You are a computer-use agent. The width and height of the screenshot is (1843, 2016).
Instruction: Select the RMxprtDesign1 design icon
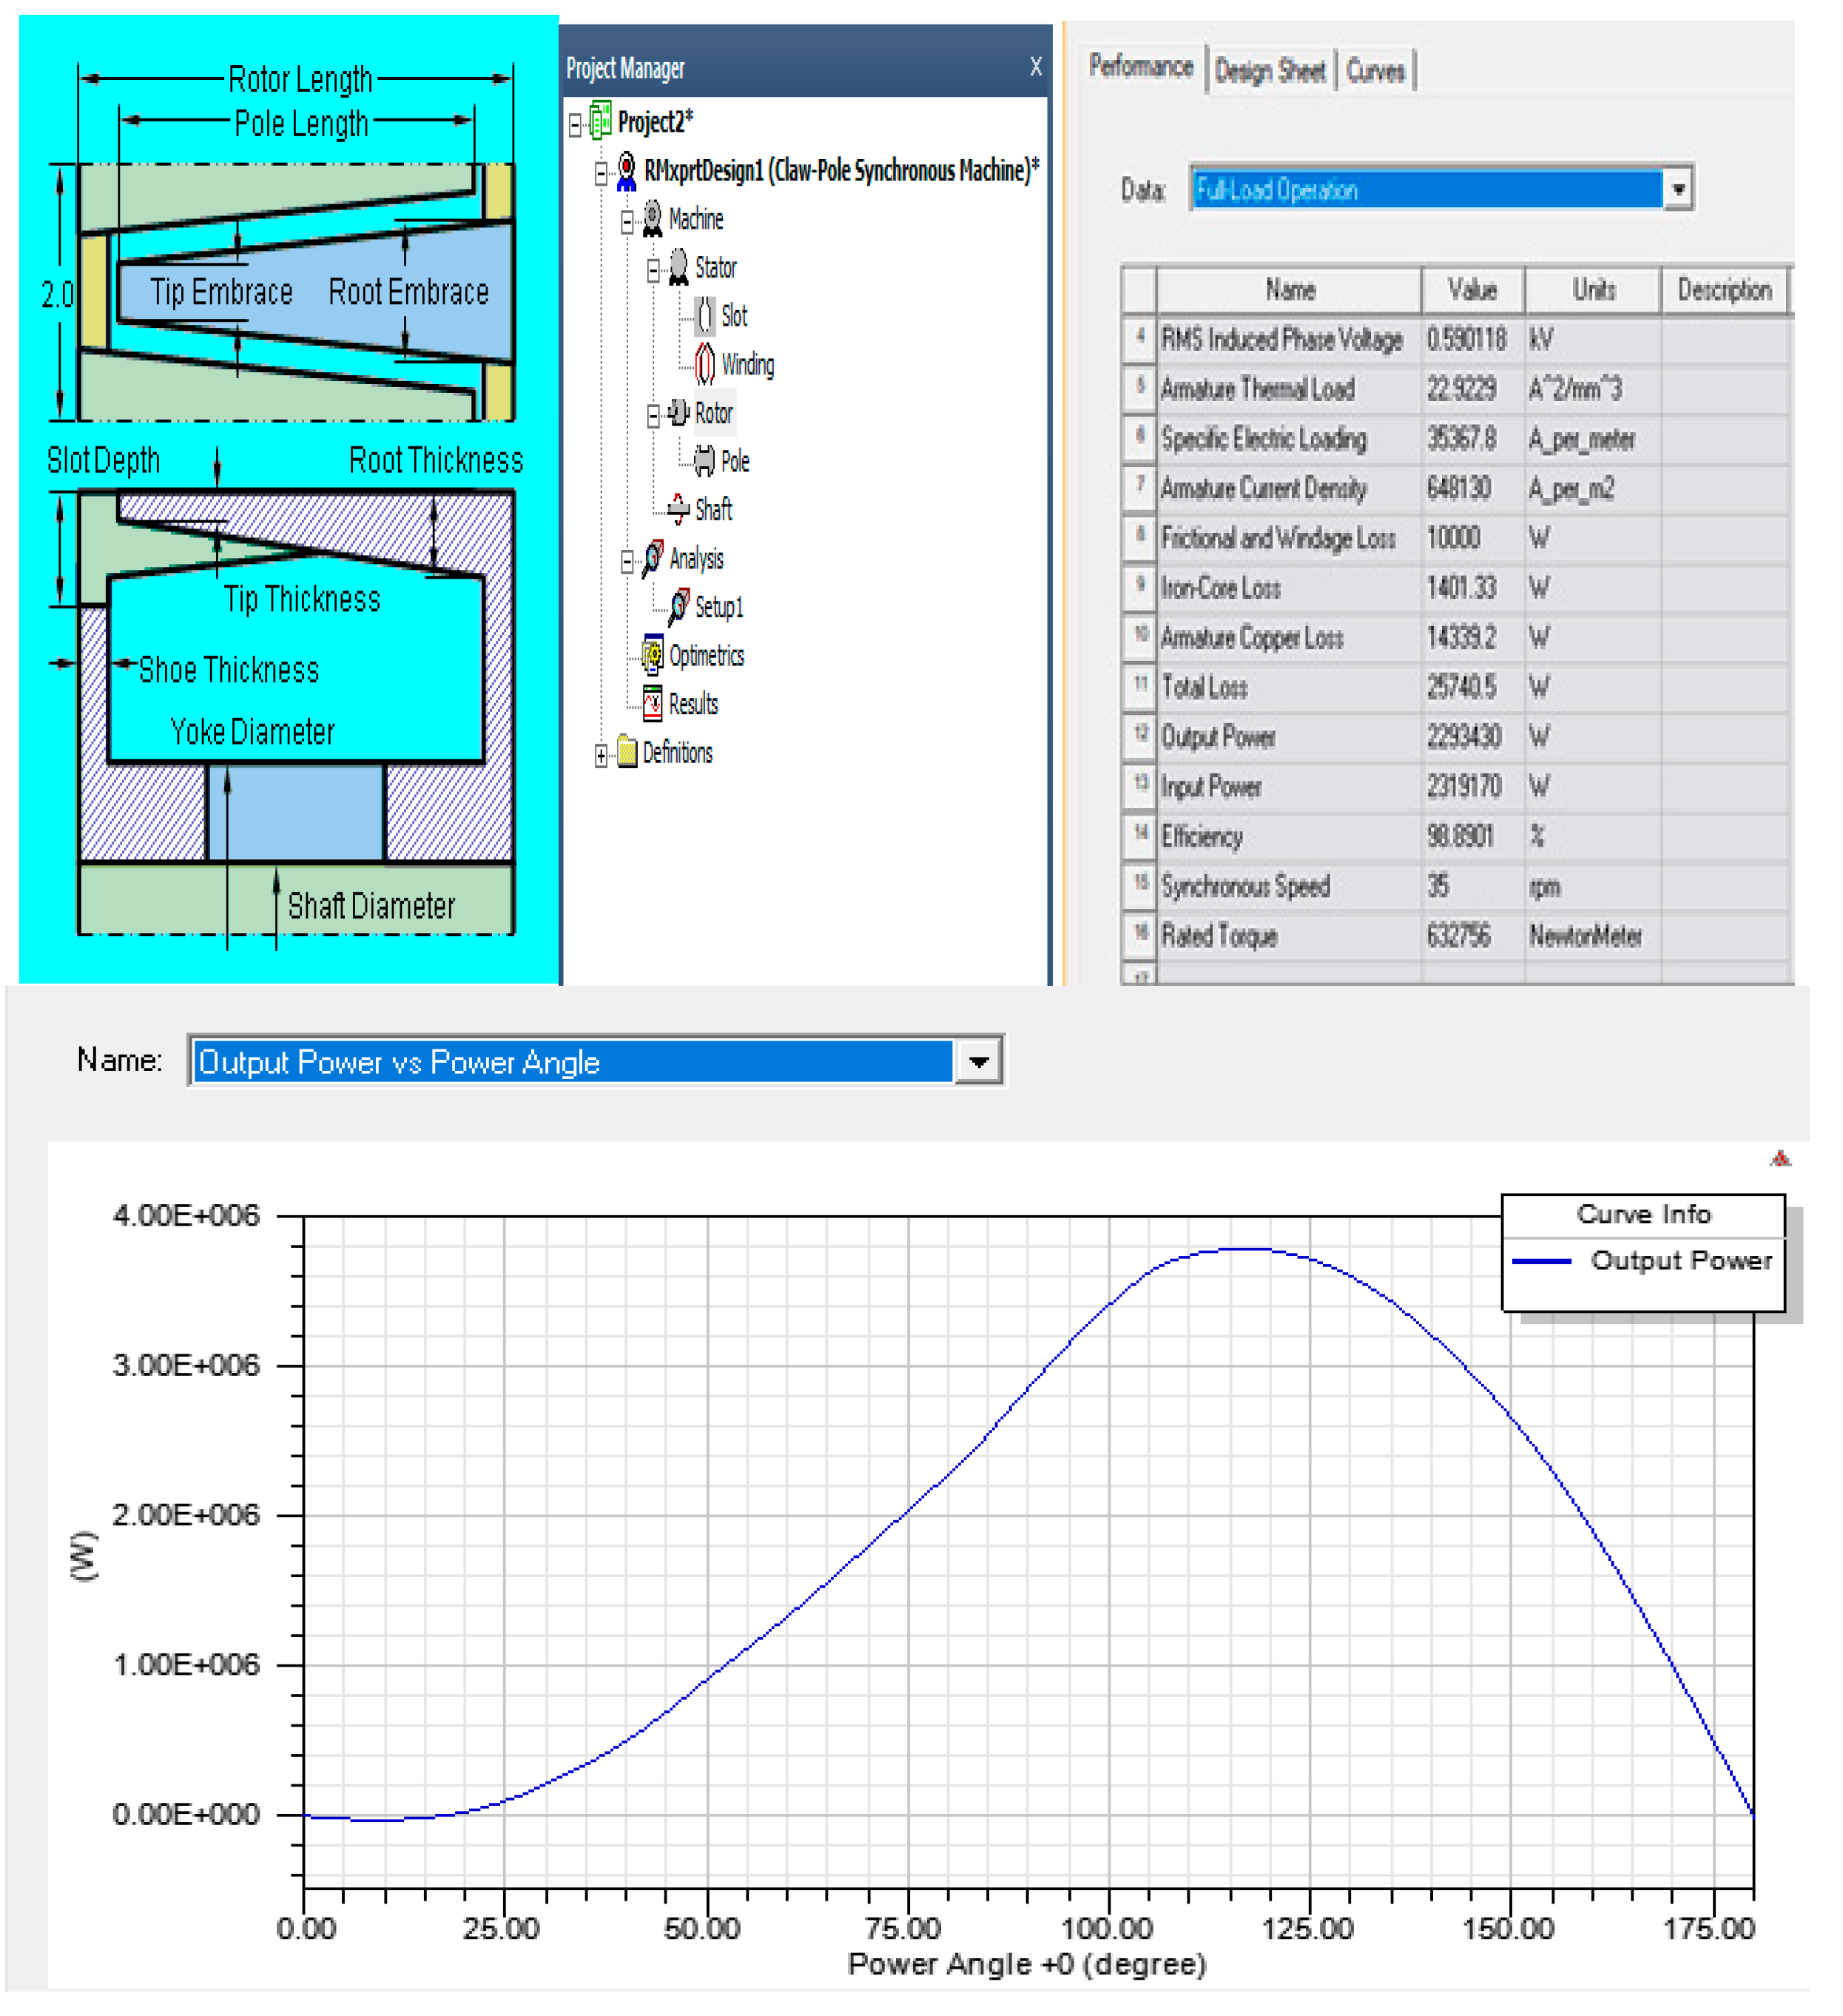tap(627, 171)
